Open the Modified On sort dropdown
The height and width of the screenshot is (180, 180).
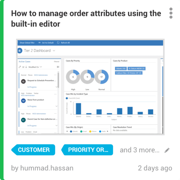point(35,67)
